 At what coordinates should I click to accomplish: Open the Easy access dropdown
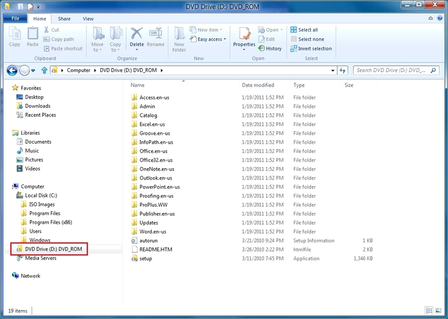(208, 39)
